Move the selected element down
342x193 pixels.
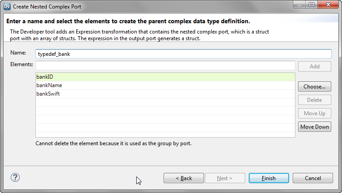point(314,127)
